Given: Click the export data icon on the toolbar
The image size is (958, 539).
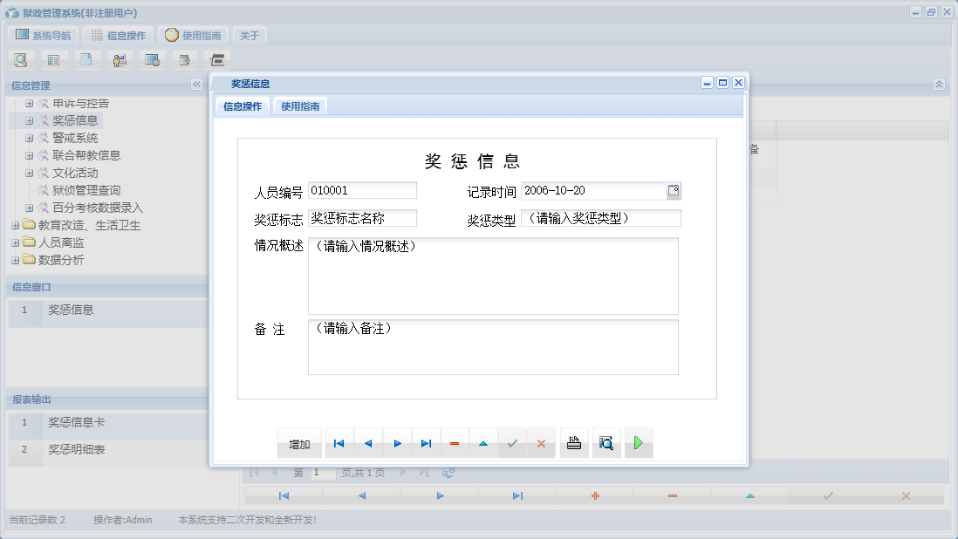Looking at the screenshot, I should click(184, 59).
